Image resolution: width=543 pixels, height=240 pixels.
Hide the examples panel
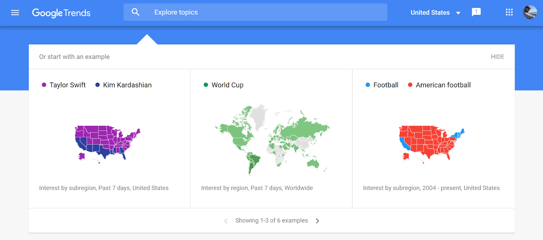[497, 57]
